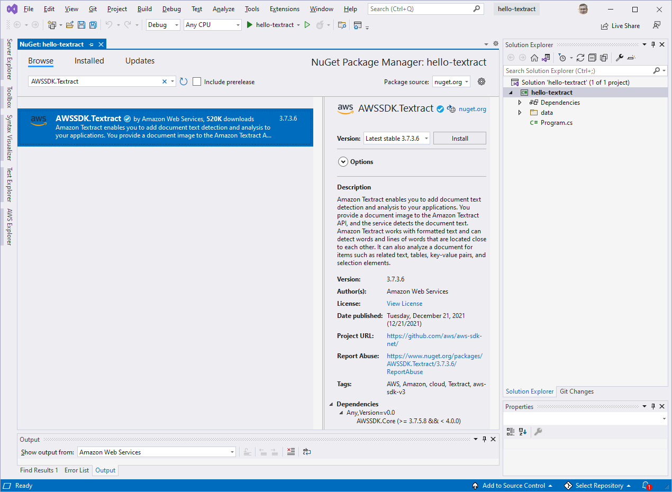Switch to the Updates tab

[x=140, y=61]
